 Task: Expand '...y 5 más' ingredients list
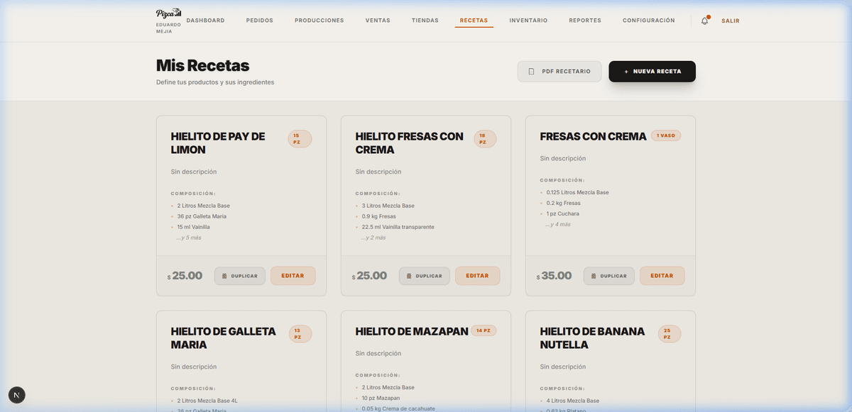click(x=189, y=238)
